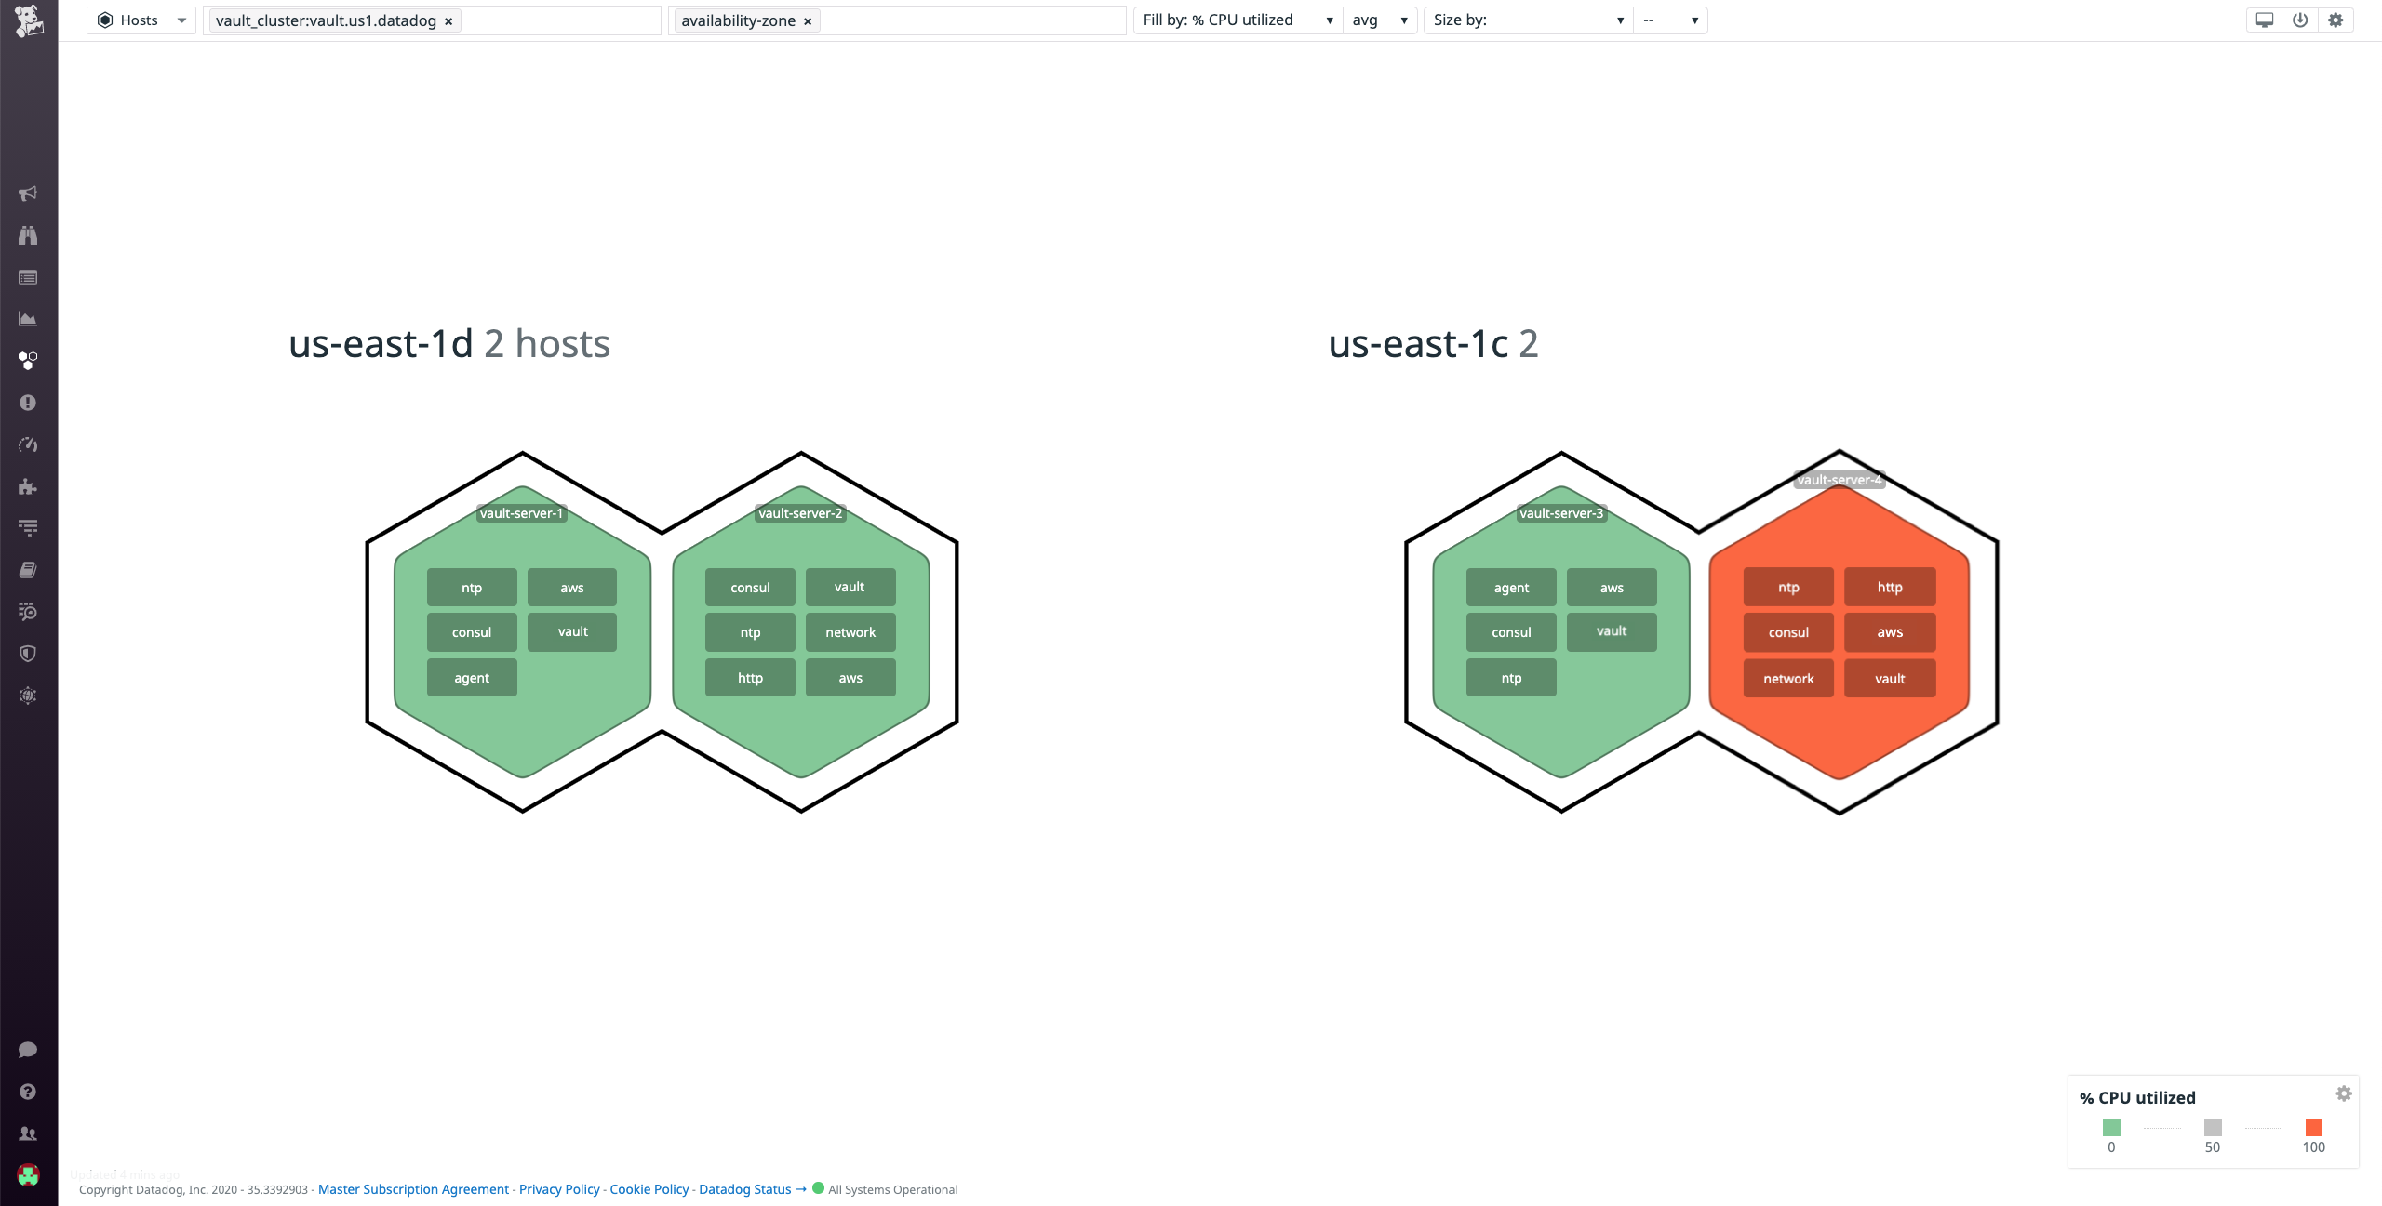The height and width of the screenshot is (1206, 2382).
Task: Open the Datadog Status link in footer
Action: click(x=745, y=1189)
